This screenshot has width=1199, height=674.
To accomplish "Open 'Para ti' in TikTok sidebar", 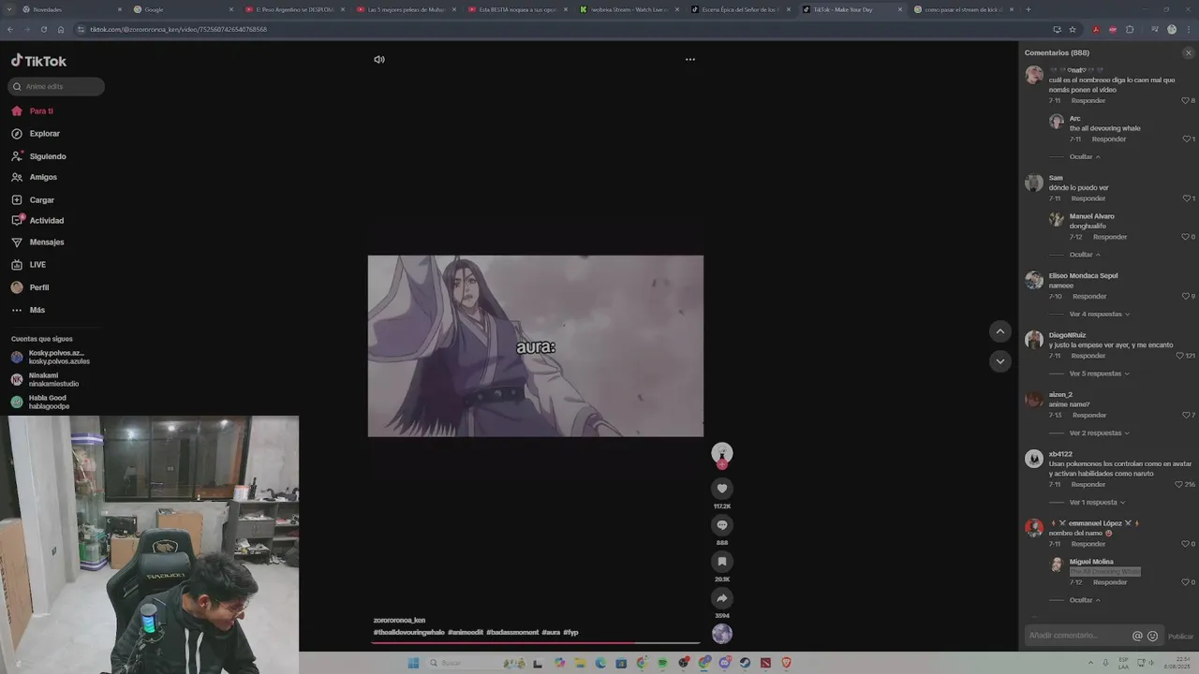I will pyautogui.click(x=41, y=110).
